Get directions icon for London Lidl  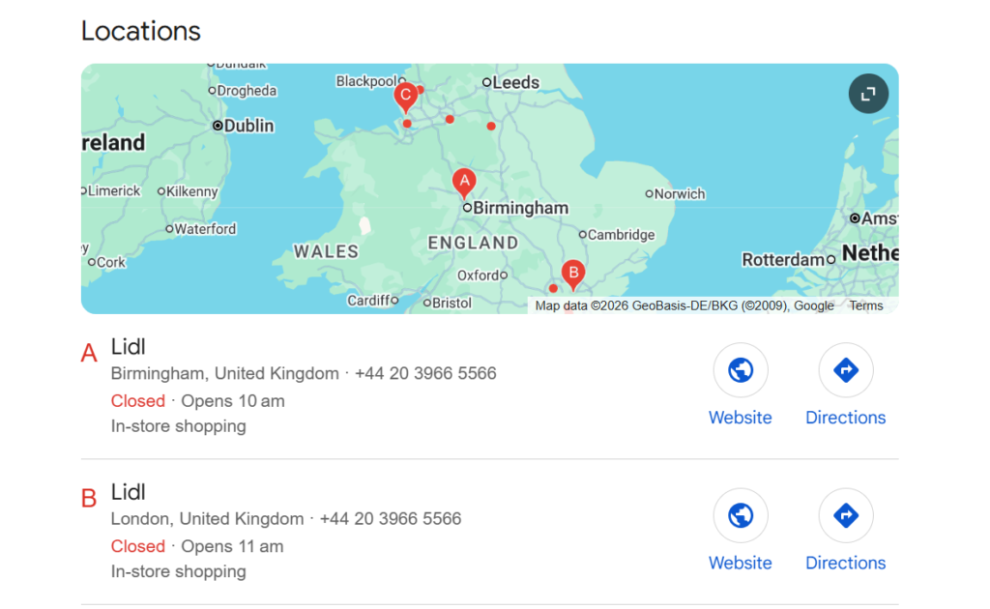(x=846, y=515)
